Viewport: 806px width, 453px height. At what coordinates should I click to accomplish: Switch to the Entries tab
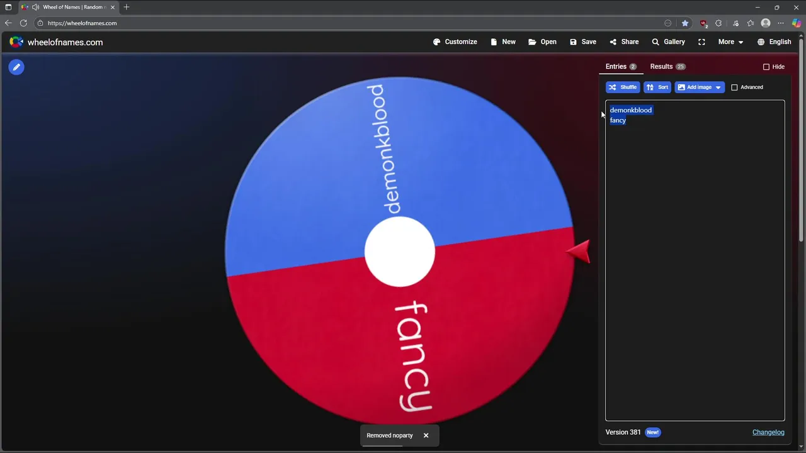click(621, 67)
